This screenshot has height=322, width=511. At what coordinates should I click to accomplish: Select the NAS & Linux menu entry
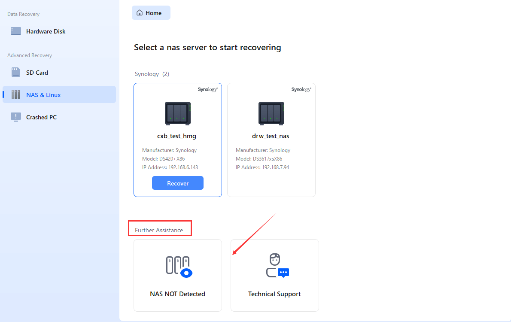tap(43, 94)
